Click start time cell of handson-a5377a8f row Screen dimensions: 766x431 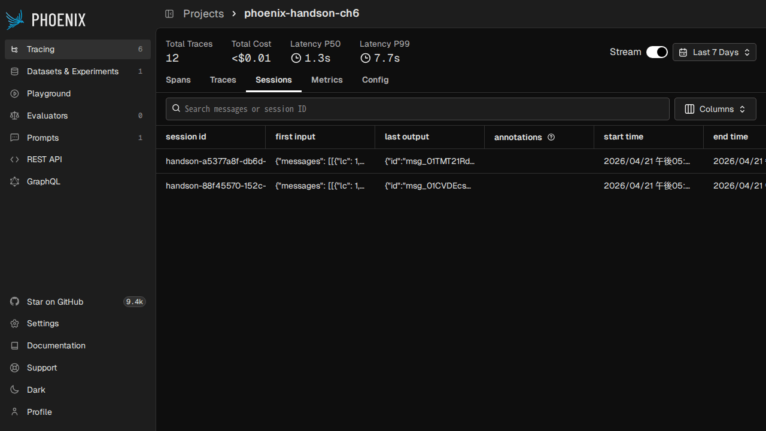click(x=649, y=161)
